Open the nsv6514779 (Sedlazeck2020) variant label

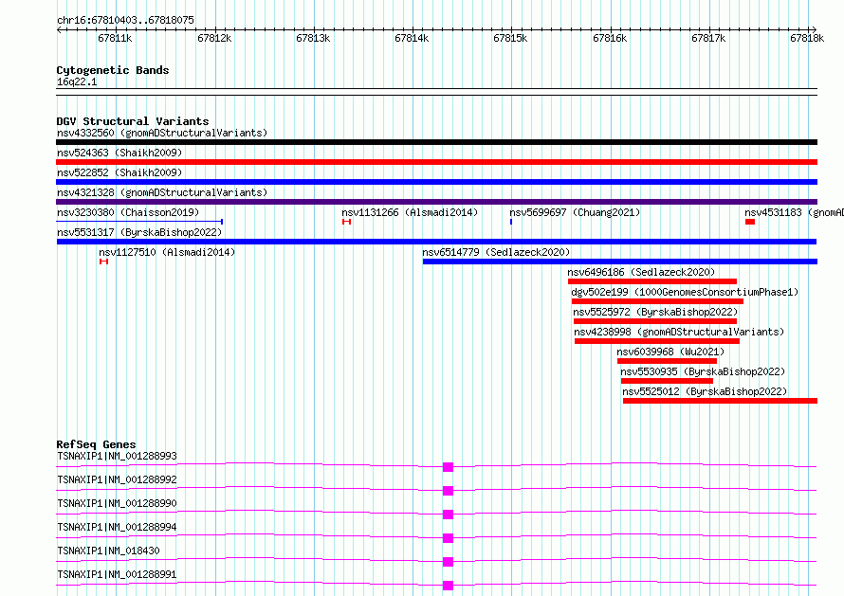click(496, 252)
